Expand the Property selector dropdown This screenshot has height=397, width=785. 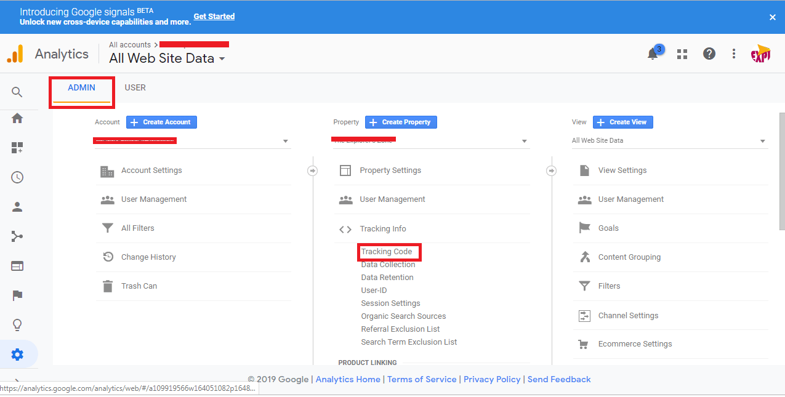(x=524, y=140)
